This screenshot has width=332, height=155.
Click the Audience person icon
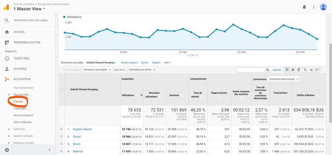pos(7,69)
